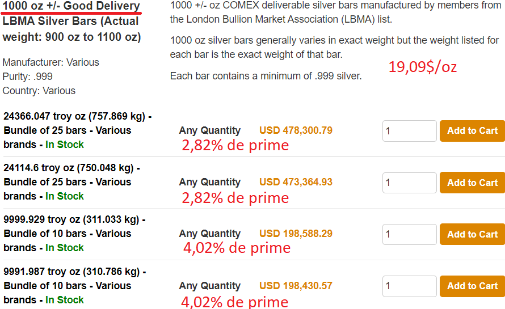505x309 pixels.
Task: Click the red 19,09$/oz annotation
Action: 422,67
